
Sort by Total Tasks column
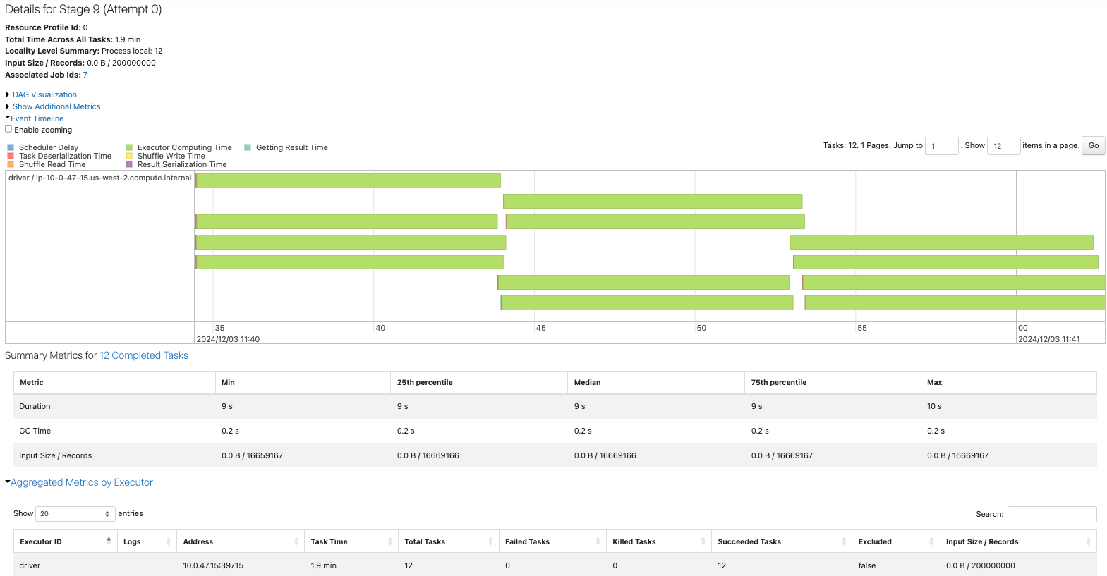click(449, 541)
